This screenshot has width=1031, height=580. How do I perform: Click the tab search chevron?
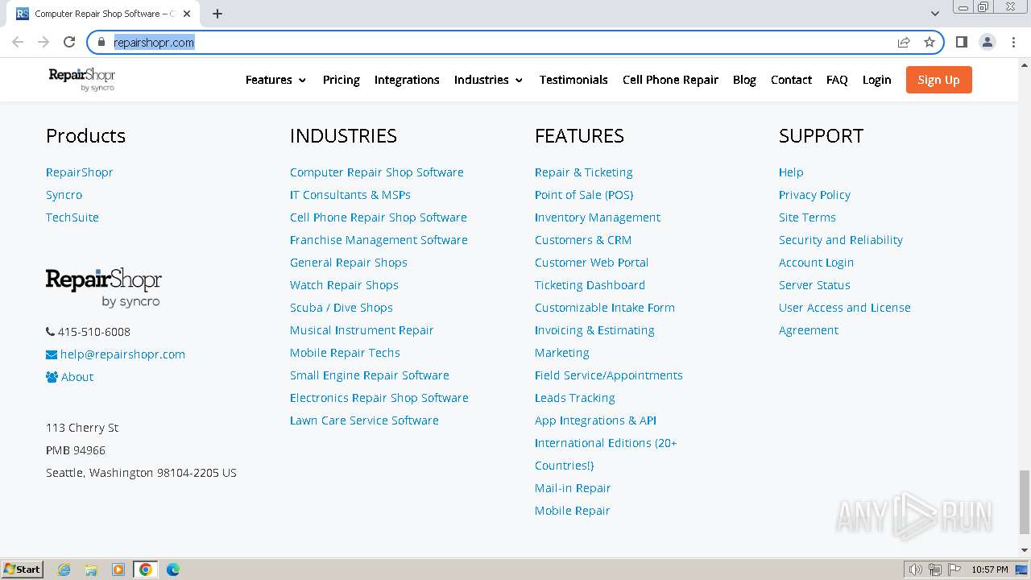934,14
